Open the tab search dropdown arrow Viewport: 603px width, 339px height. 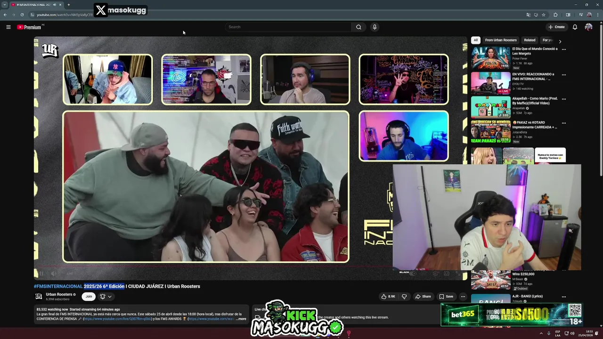click(5, 5)
